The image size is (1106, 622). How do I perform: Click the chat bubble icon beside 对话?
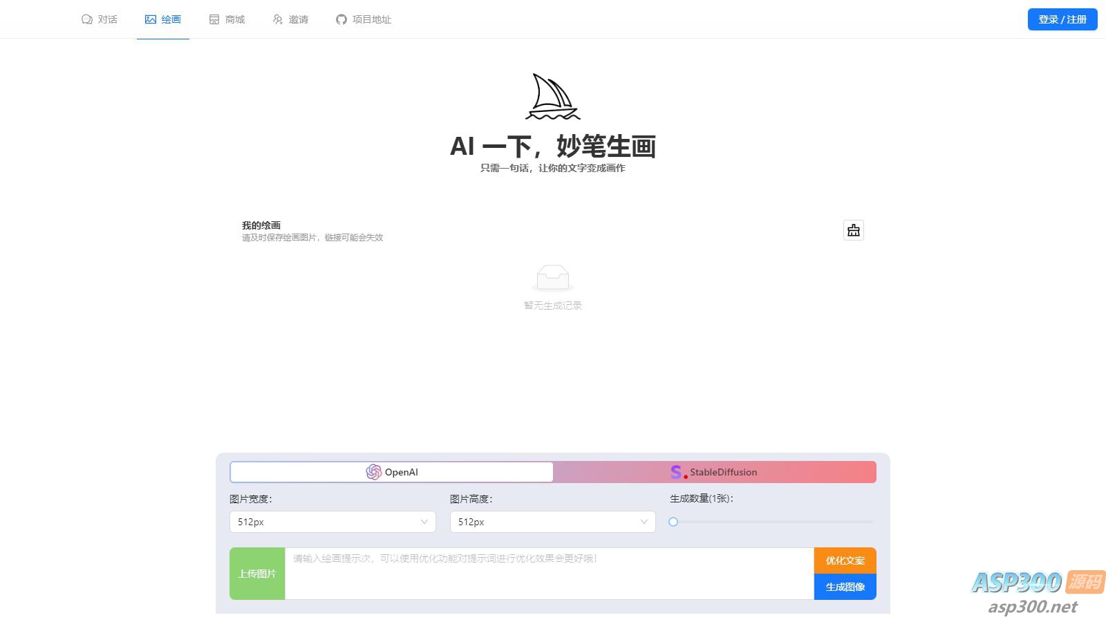point(86,19)
